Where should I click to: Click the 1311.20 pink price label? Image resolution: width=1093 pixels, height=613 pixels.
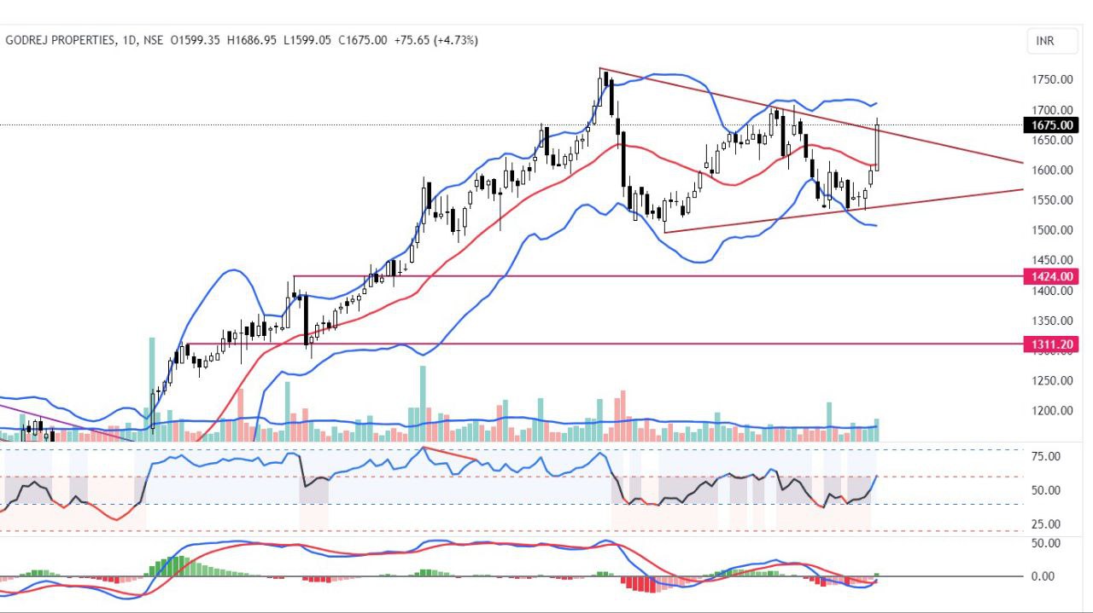1050,344
